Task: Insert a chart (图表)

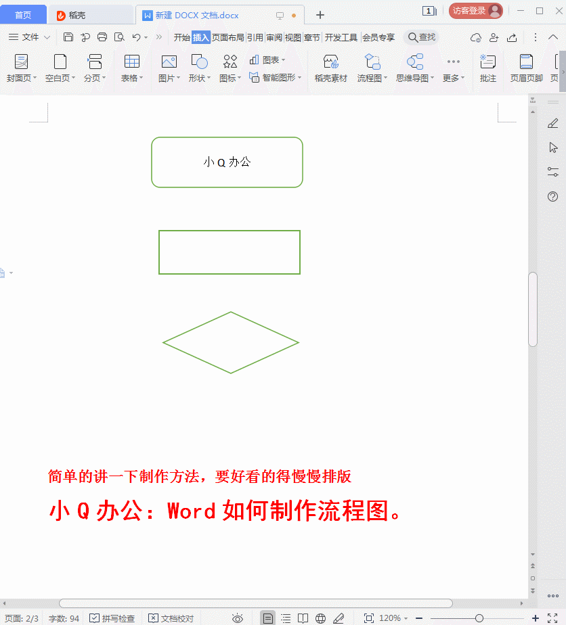Action: coord(267,60)
